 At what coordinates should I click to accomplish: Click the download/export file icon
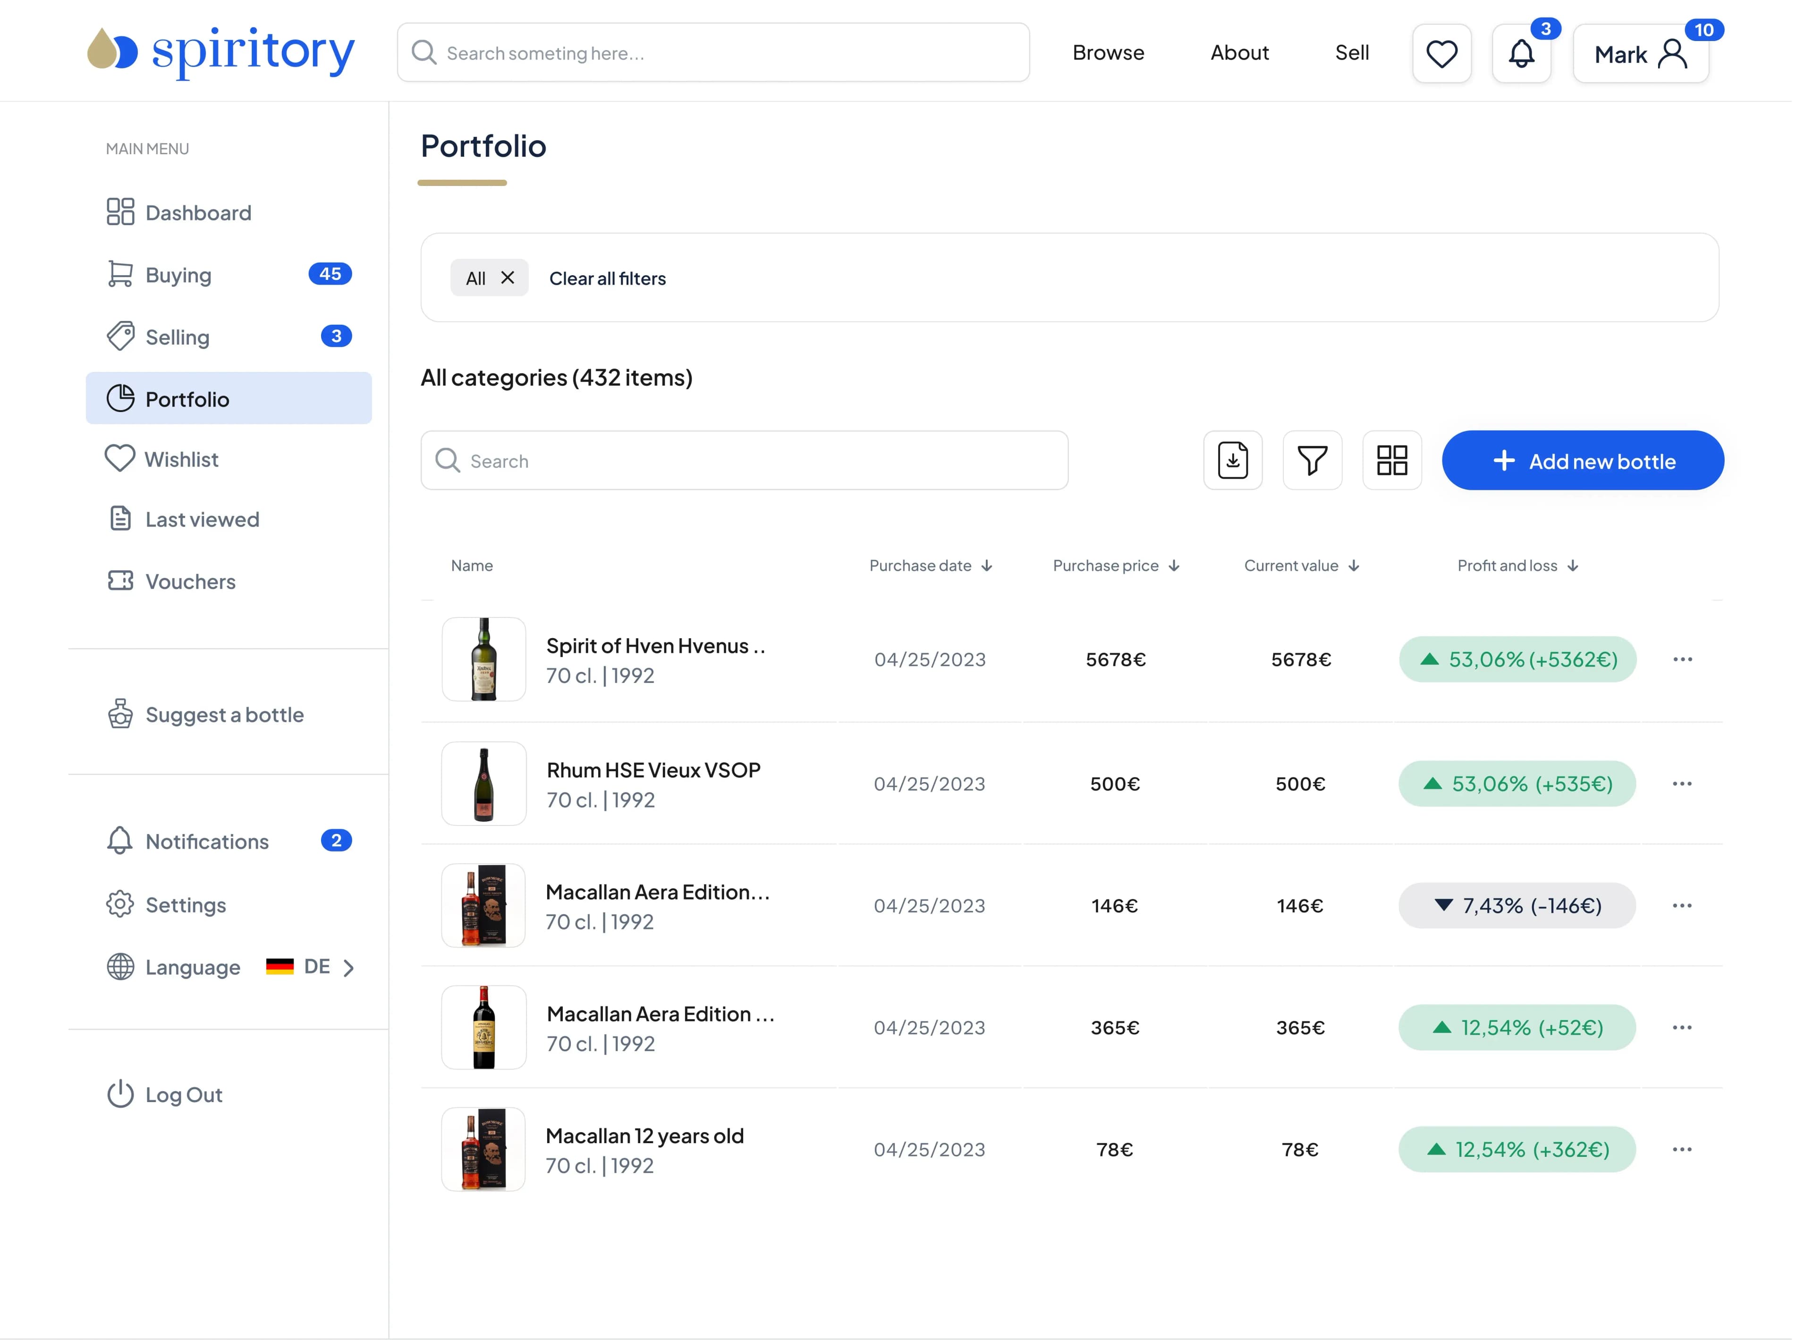pyautogui.click(x=1232, y=460)
